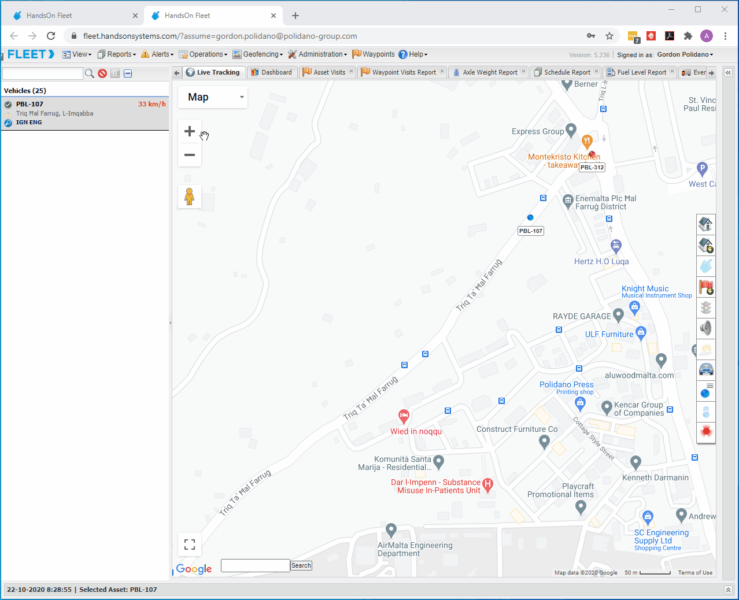Viewport: 739px width, 600px height.
Task: Collapse the right panel with double chevron
Action: [728, 73]
